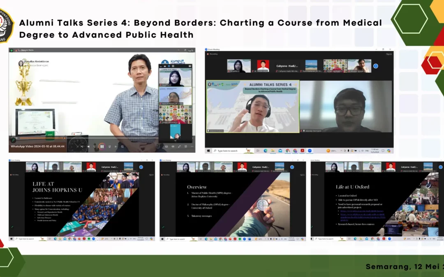Click Edward's speaker video with headphones
444x277 pixels.
coord(253,106)
